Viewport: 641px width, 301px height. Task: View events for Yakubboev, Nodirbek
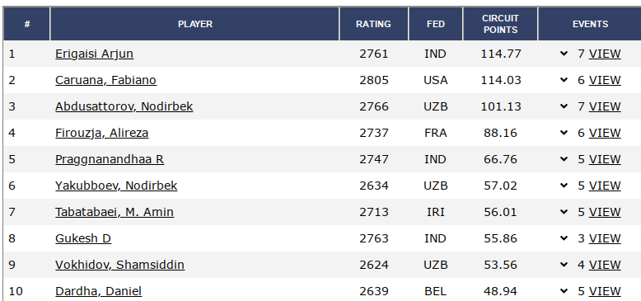pyautogui.click(x=605, y=186)
